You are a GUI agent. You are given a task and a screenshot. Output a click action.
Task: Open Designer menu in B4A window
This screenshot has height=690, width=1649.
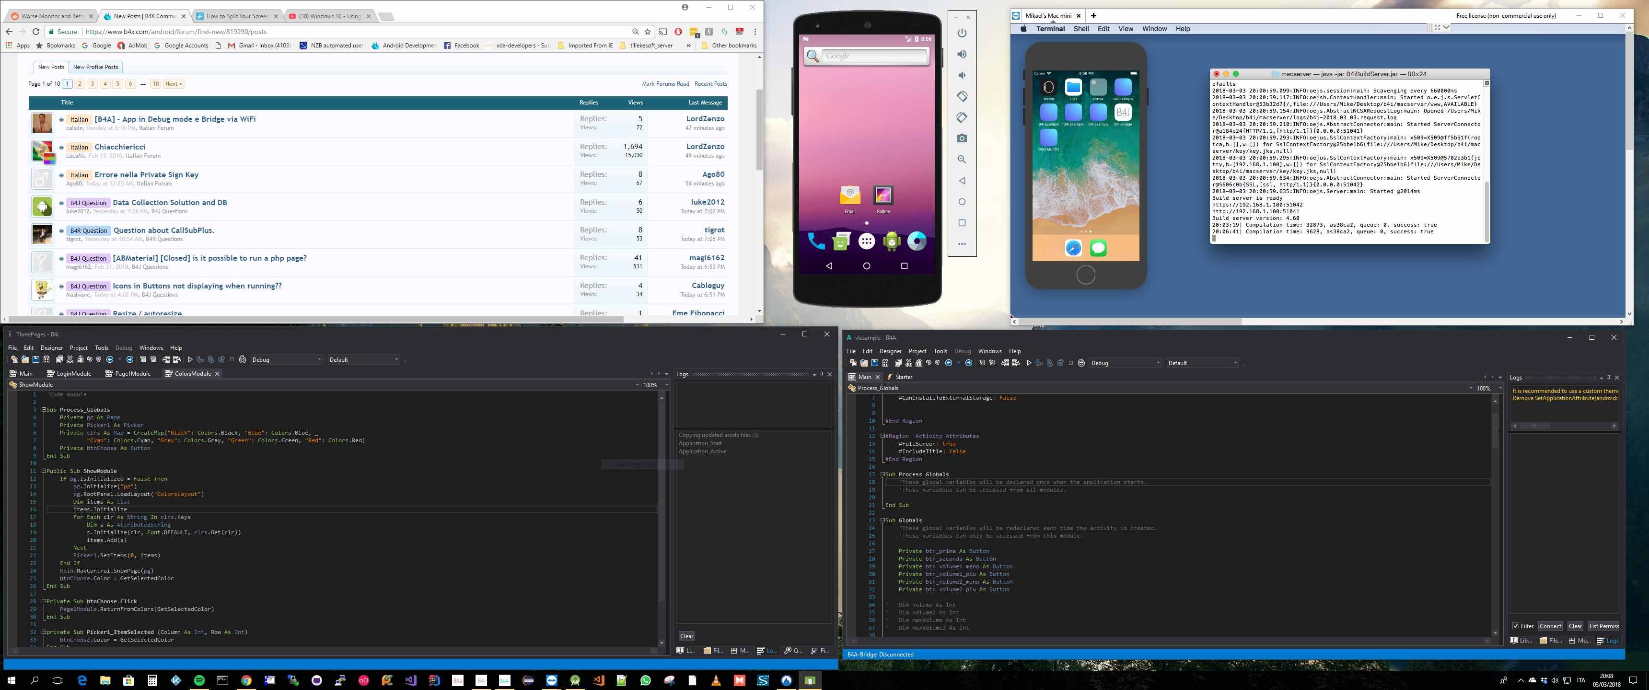click(890, 351)
